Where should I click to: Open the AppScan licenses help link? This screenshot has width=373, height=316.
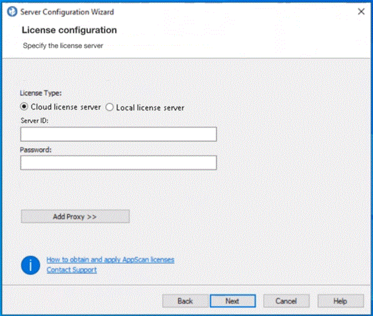coord(110,259)
